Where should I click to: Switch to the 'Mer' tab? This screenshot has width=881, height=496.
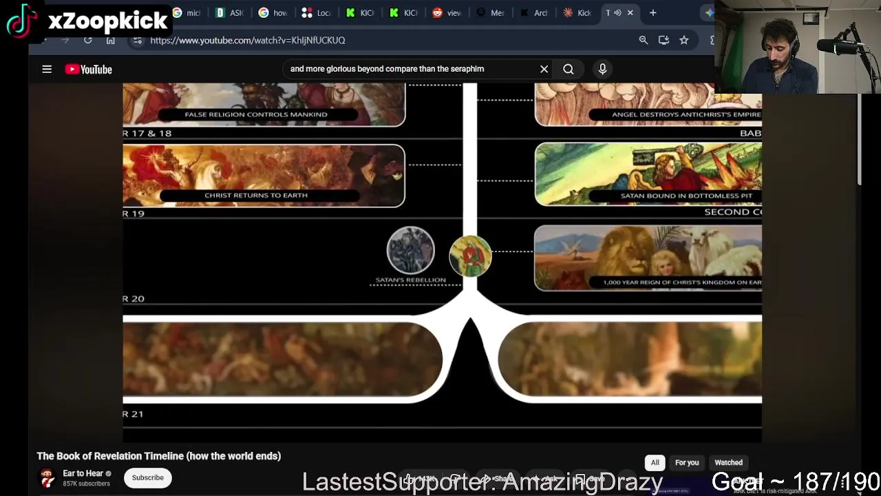(490, 12)
